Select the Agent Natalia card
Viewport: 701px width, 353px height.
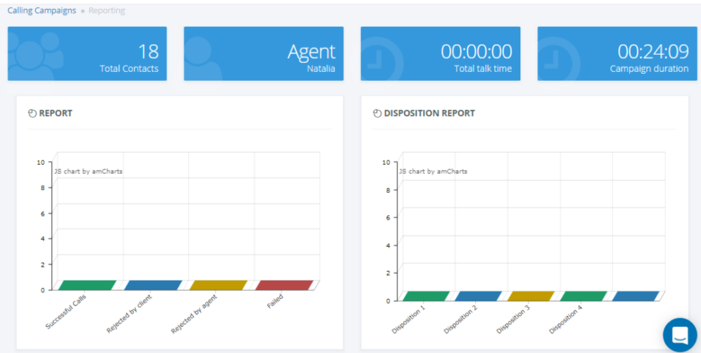click(264, 53)
